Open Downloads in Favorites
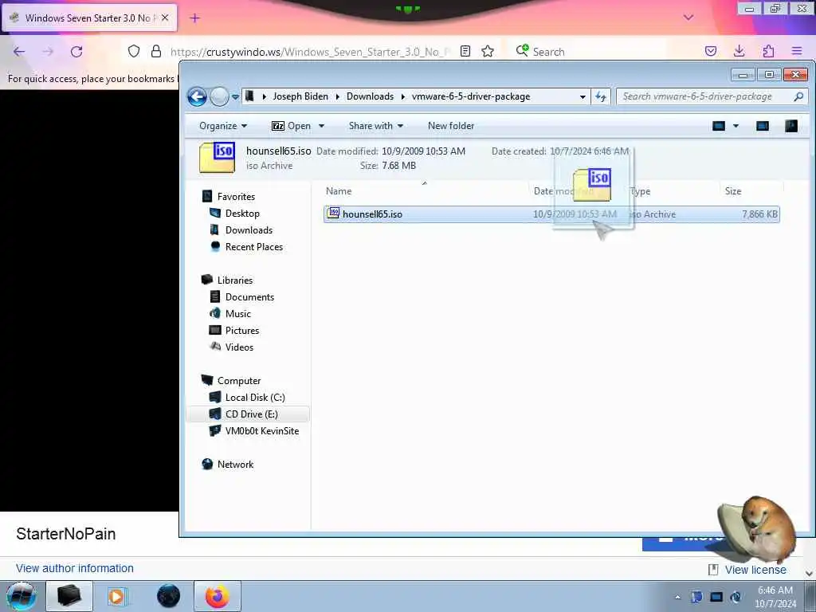The width and height of the screenshot is (816, 612). [x=249, y=230]
